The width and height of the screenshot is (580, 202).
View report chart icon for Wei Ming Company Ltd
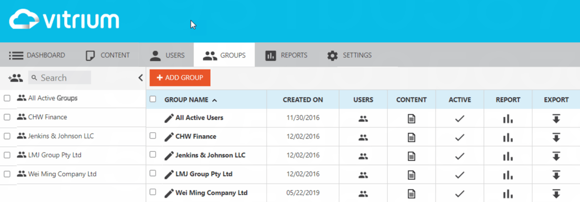tap(508, 194)
